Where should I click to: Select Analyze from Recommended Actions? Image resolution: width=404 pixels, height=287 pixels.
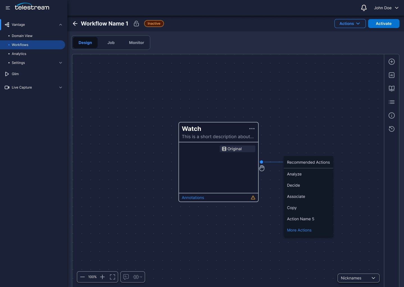point(308,174)
